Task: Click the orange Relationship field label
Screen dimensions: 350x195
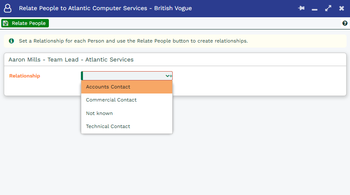Action: point(24,76)
